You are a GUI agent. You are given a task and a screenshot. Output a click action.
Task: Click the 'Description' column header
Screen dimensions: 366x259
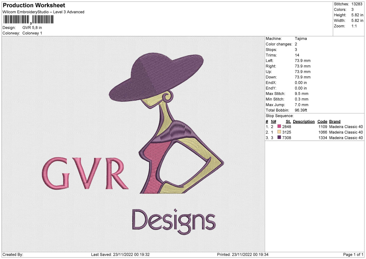[x=304, y=122]
